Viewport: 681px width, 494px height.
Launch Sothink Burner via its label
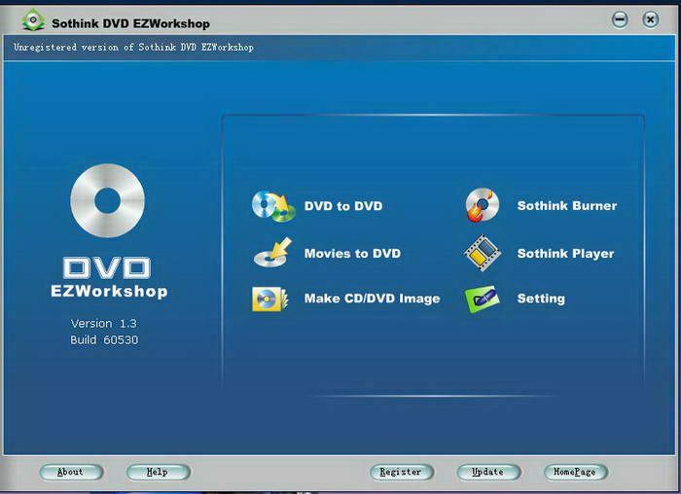(567, 206)
